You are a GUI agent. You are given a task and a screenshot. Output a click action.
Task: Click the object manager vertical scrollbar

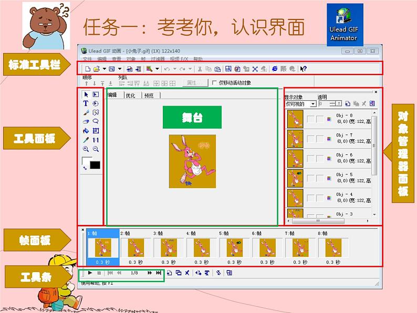[x=374, y=145]
